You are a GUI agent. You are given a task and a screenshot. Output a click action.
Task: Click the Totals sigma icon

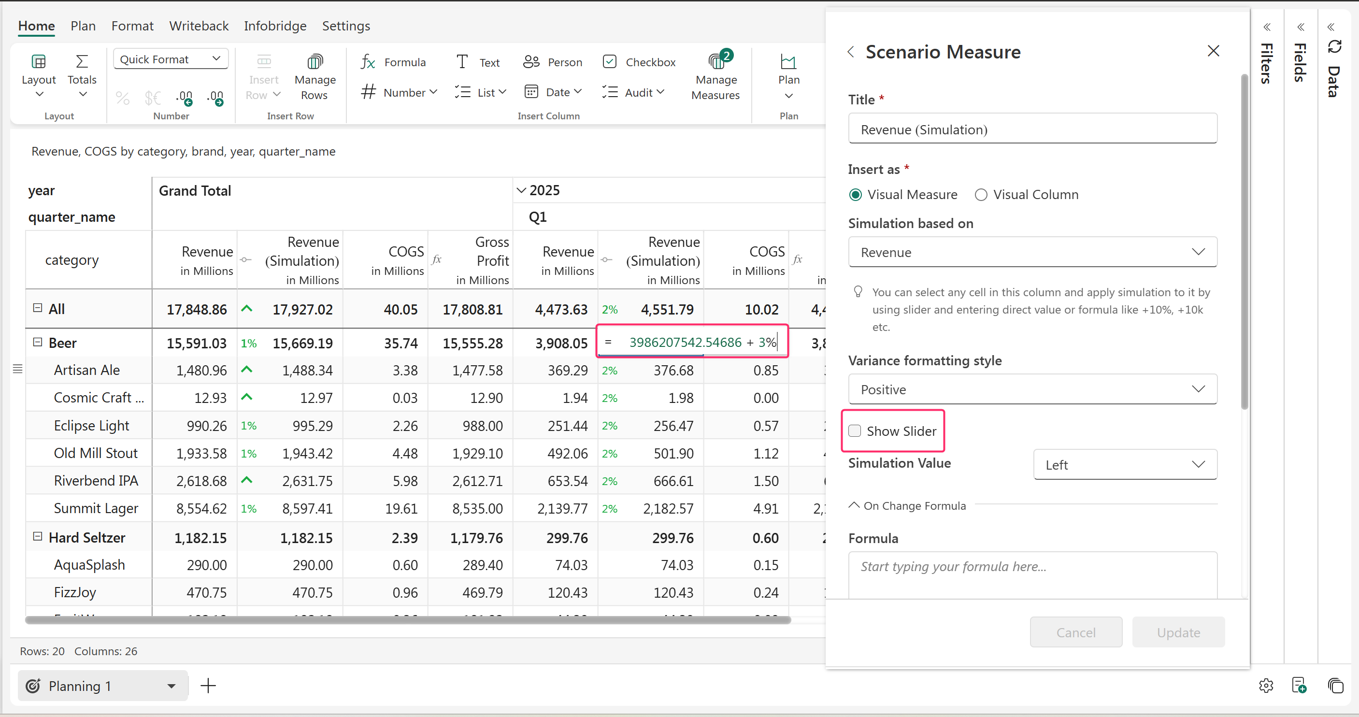tap(82, 62)
